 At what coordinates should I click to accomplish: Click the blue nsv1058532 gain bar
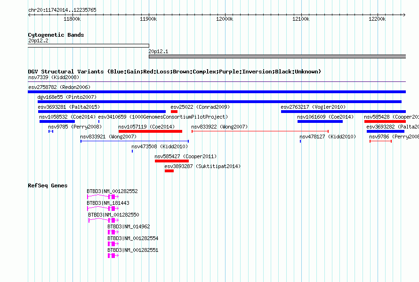[x=57, y=121]
